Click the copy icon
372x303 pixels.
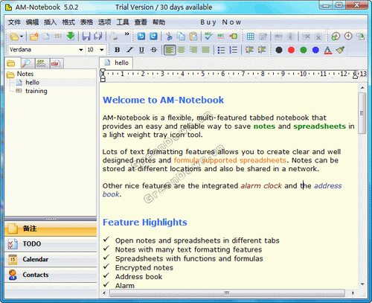click(181, 36)
